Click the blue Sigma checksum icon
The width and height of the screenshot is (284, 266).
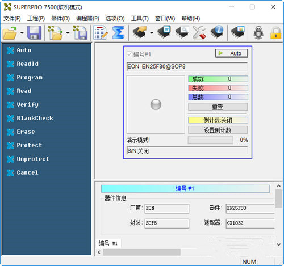[x=119, y=33]
